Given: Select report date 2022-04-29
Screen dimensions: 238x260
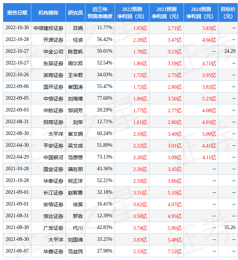Looking at the screenshot, I should (17, 157).
